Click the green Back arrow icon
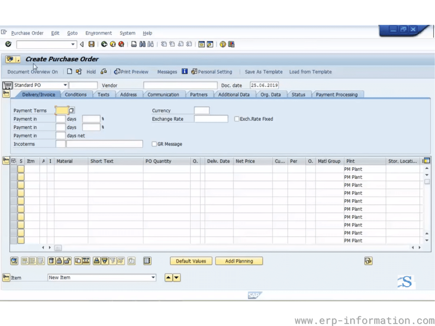This screenshot has height=326, width=435. point(104,44)
